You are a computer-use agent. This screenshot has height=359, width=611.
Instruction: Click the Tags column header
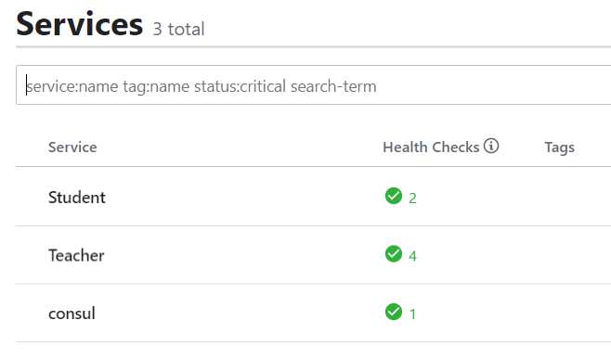pyautogui.click(x=559, y=147)
